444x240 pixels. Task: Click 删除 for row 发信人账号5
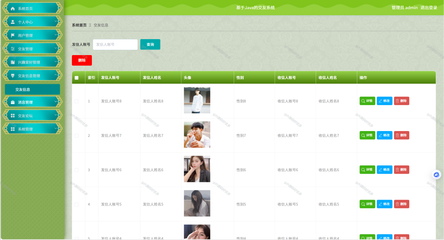[x=402, y=204]
